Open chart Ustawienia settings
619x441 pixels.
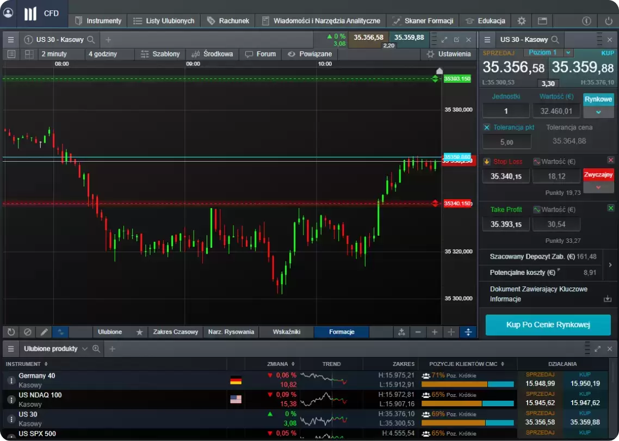[449, 54]
